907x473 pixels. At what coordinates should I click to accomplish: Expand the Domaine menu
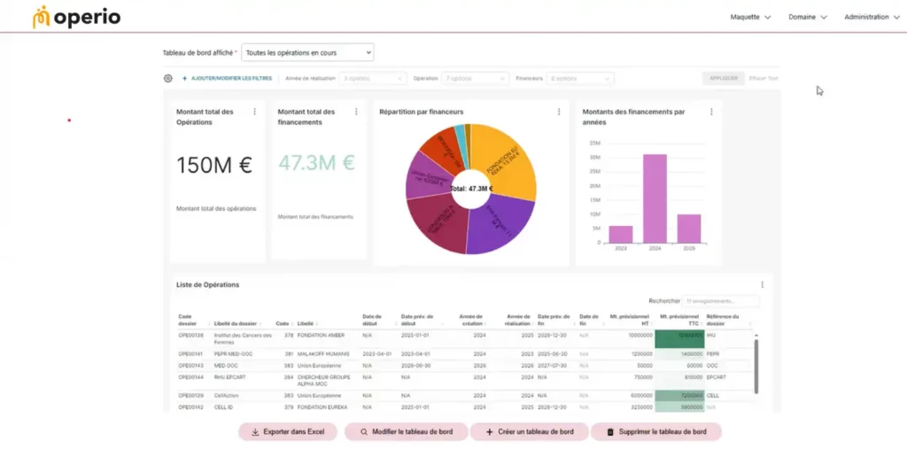pos(808,17)
